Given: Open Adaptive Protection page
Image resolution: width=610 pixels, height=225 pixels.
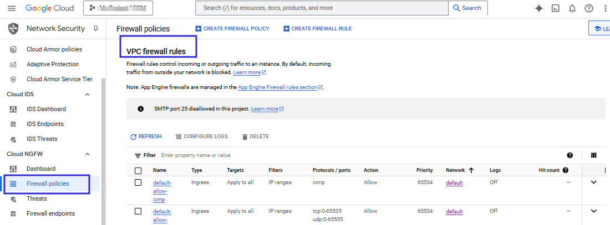Looking at the screenshot, I should tap(53, 64).
